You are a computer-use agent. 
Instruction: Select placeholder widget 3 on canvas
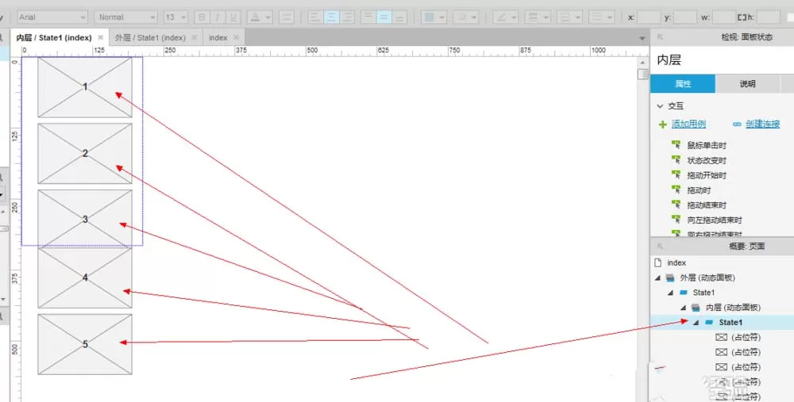(85, 219)
